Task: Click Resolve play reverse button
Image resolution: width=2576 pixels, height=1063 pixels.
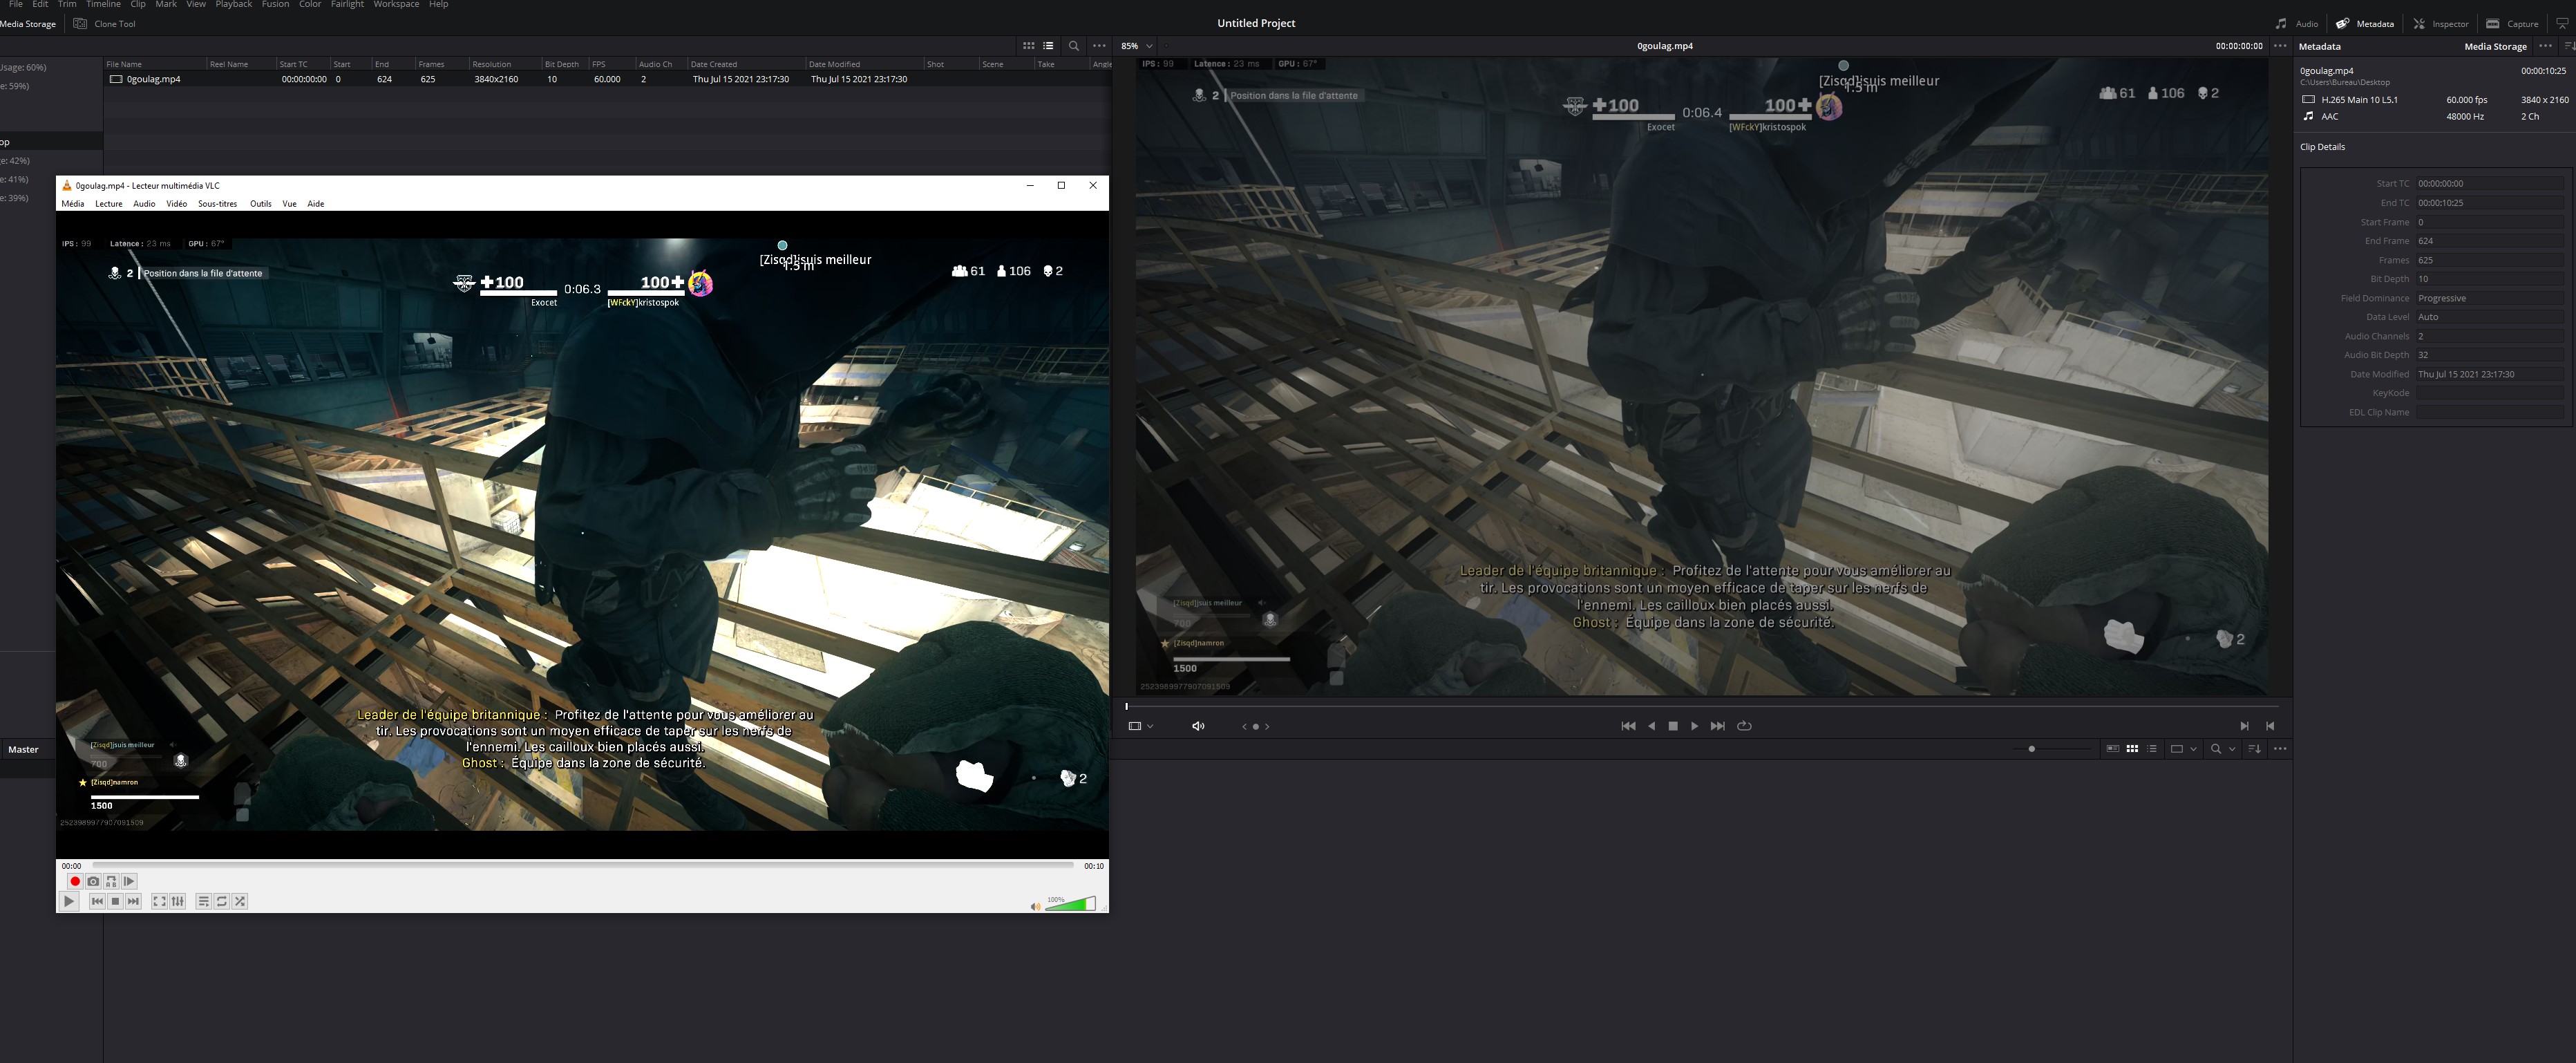Action: pyautogui.click(x=1651, y=726)
